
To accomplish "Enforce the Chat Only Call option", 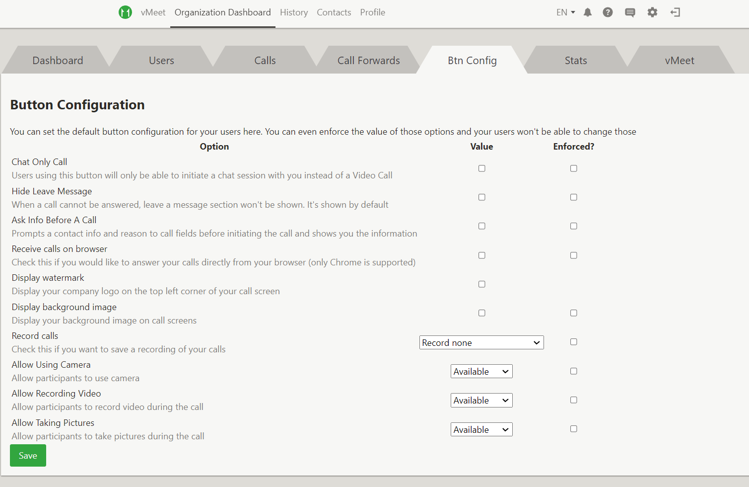I will coord(574,168).
